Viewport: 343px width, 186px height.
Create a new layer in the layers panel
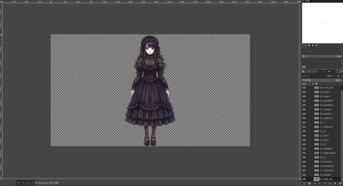[304, 183]
